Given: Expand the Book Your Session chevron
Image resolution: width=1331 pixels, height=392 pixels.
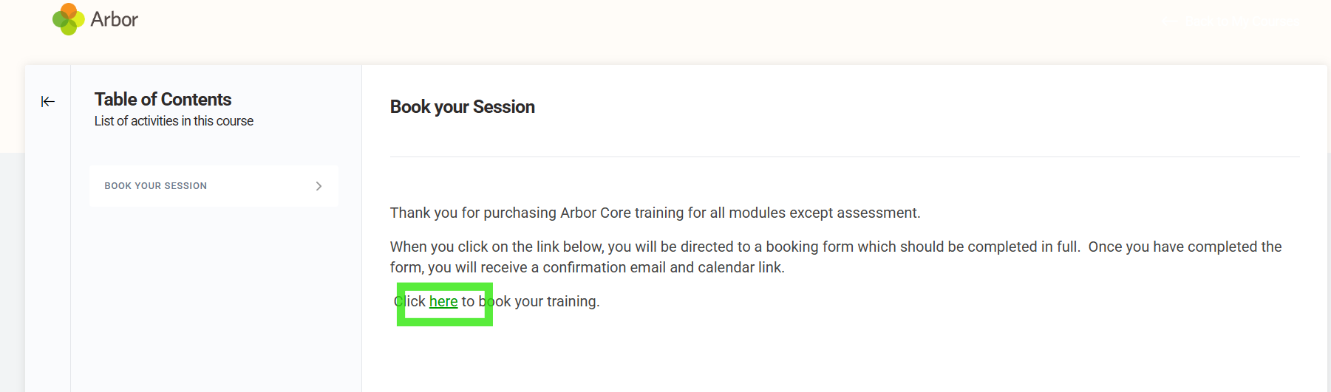Looking at the screenshot, I should click(x=319, y=186).
